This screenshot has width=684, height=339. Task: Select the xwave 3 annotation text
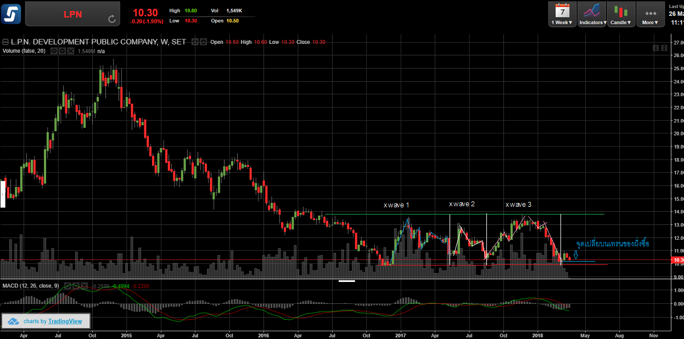518,205
